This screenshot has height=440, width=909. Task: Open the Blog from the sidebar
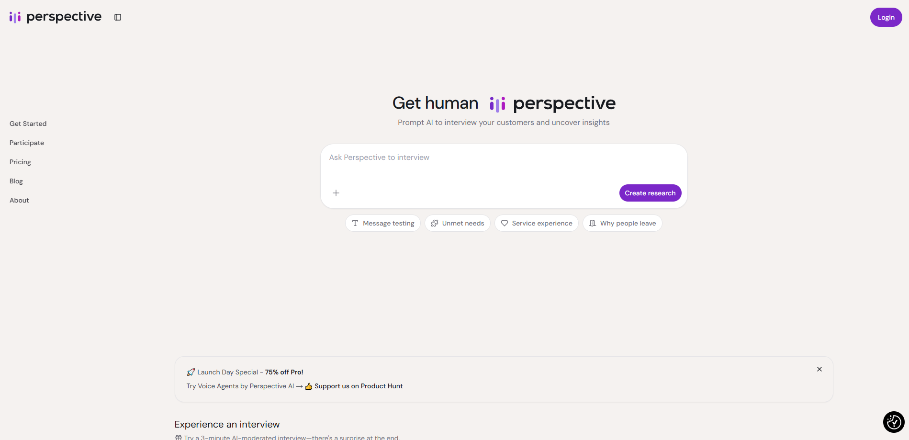coord(16,181)
